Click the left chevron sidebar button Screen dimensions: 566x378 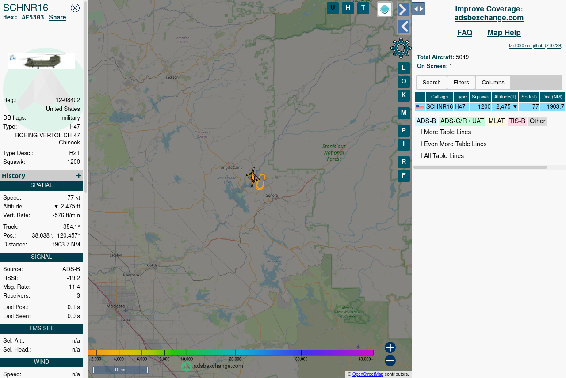click(403, 26)
